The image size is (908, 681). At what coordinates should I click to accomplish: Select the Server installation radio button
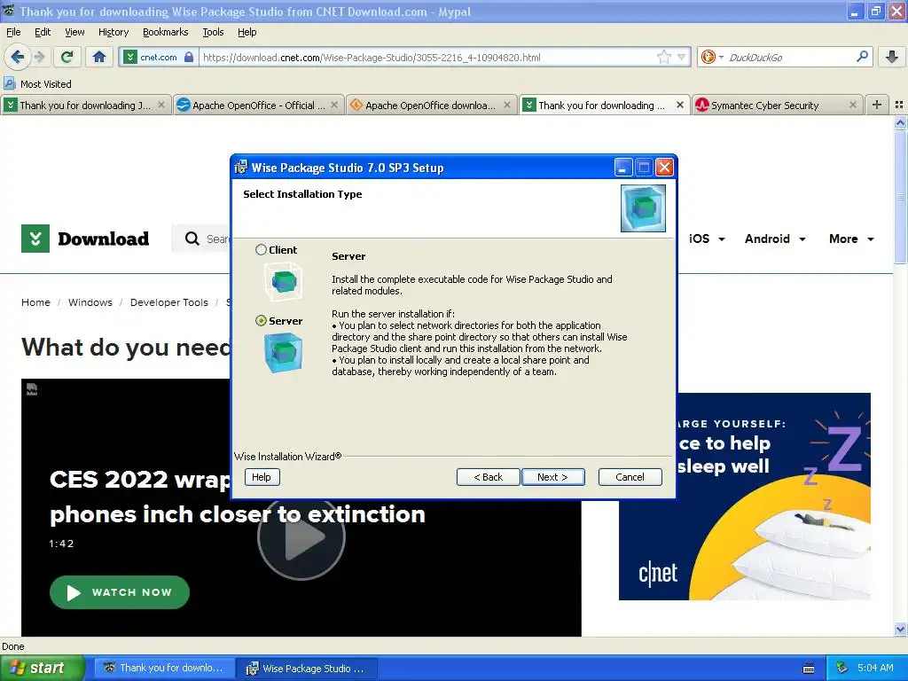[262, 321]
